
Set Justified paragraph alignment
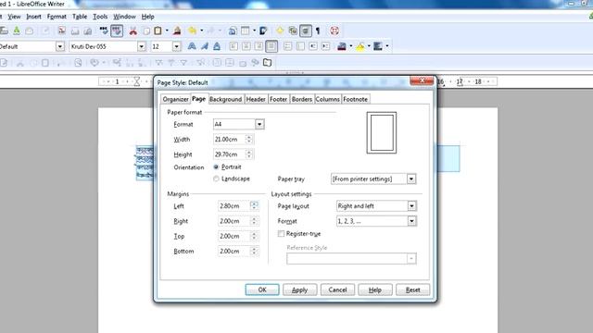coord(271,46)
